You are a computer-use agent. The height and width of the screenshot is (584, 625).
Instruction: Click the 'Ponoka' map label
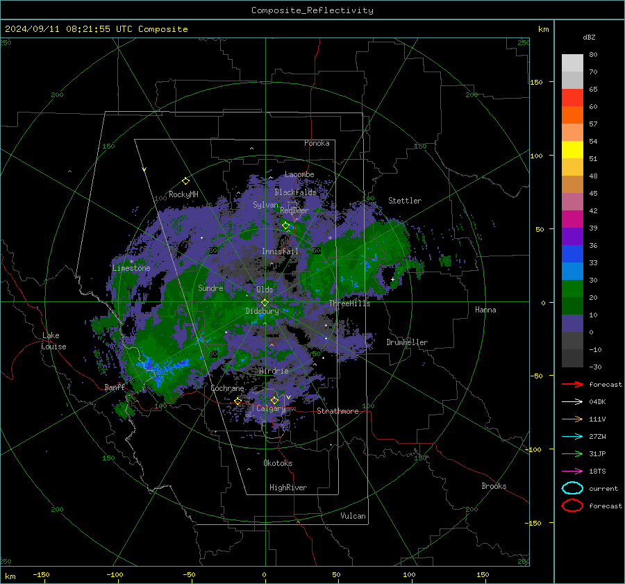pos(317,143)
